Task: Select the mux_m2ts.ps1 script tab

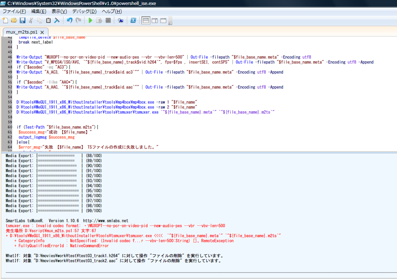Action: (21, 32)
